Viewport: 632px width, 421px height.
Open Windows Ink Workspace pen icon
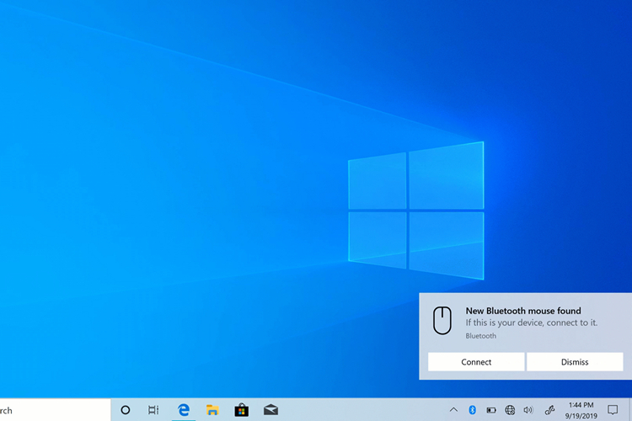coord(549,410)
